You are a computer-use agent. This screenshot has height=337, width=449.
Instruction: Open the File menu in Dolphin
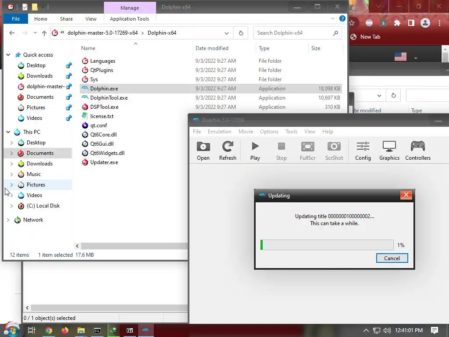(197, 132)
